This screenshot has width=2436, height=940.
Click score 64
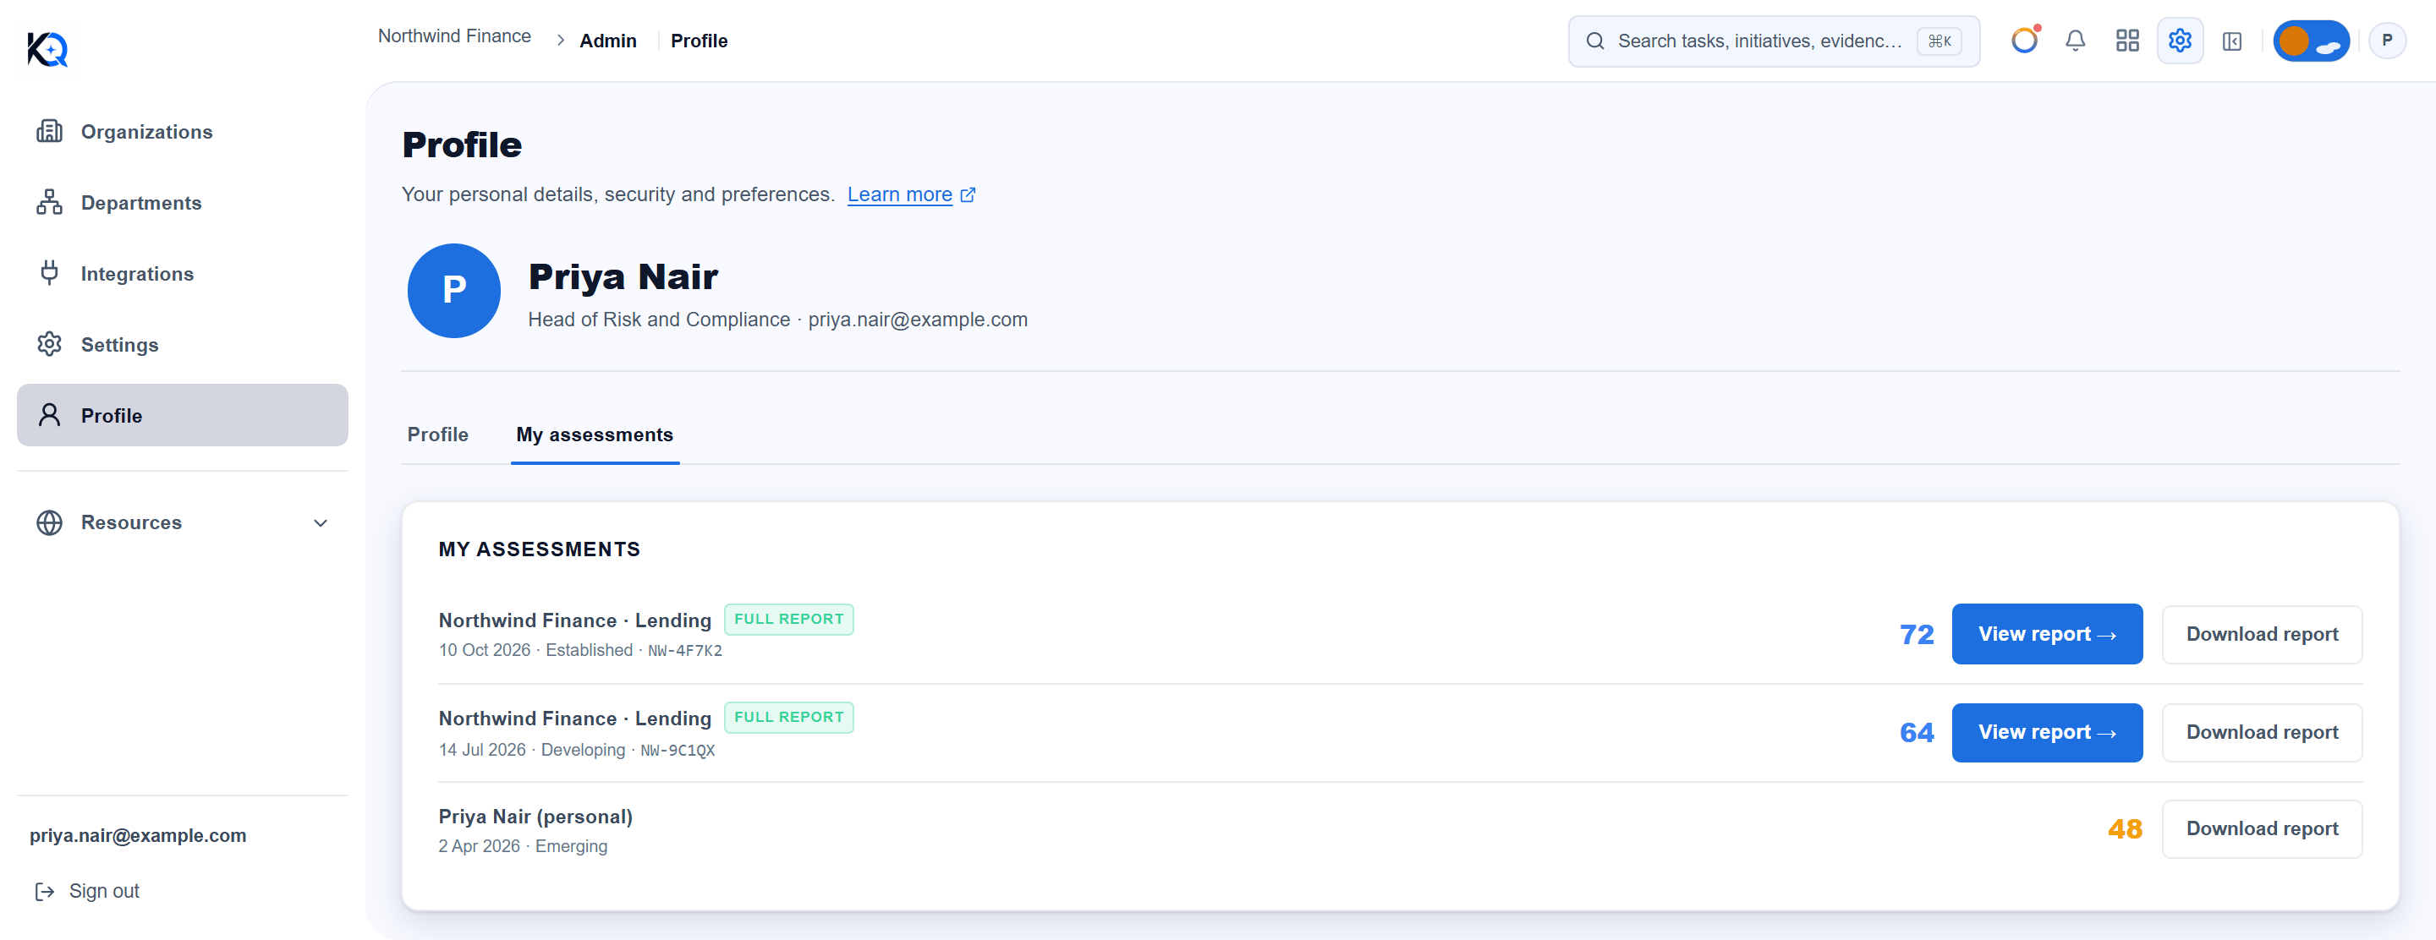tap(1917, 732)
